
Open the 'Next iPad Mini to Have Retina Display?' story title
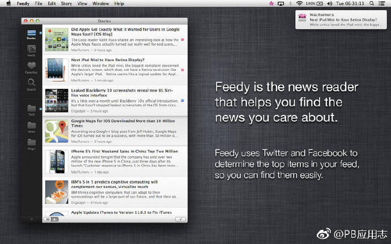coord(108,60)
